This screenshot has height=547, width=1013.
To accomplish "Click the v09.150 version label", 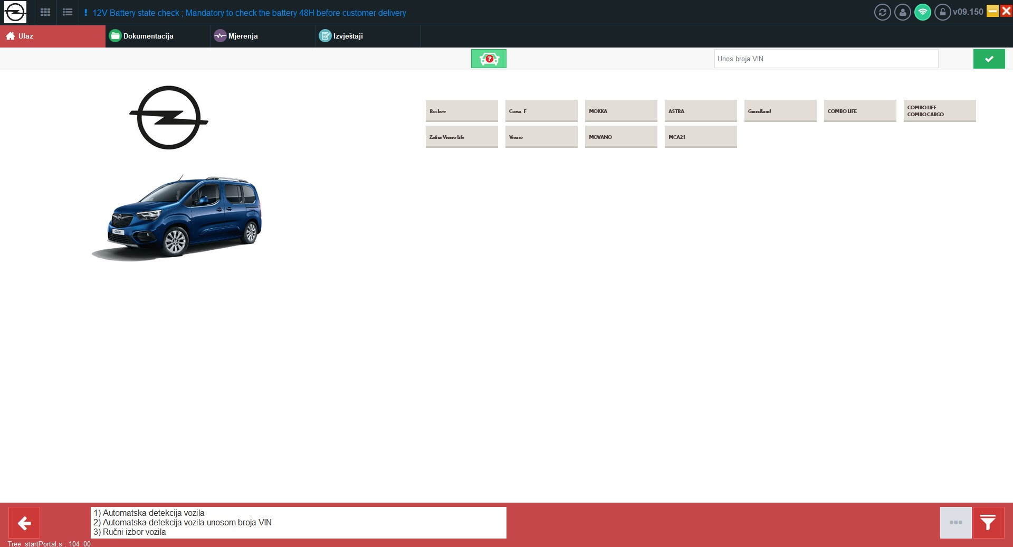I will coord(968,12).
